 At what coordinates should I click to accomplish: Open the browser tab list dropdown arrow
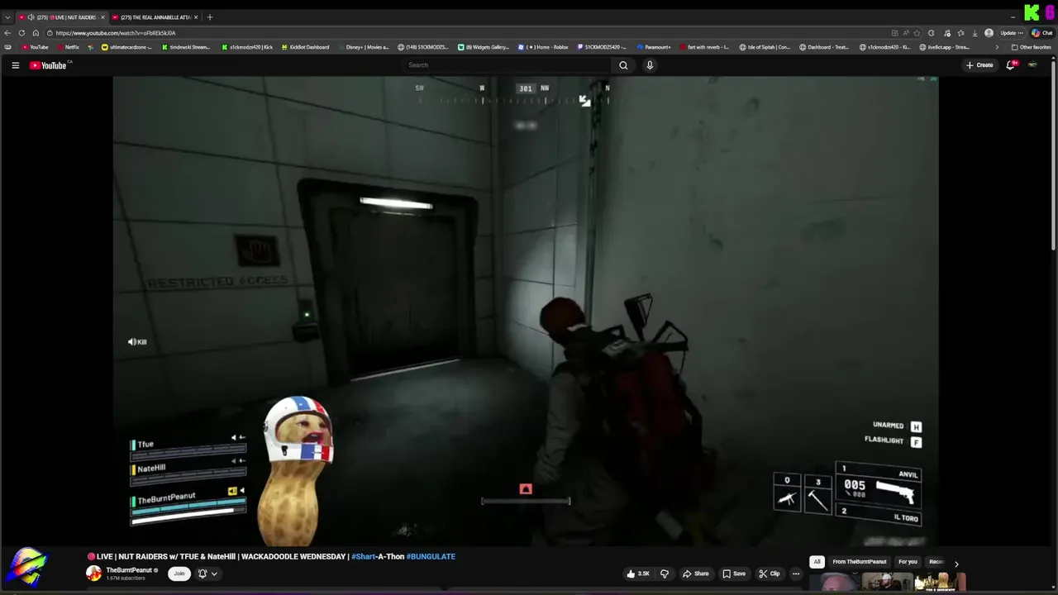click(x=7, y=17)
